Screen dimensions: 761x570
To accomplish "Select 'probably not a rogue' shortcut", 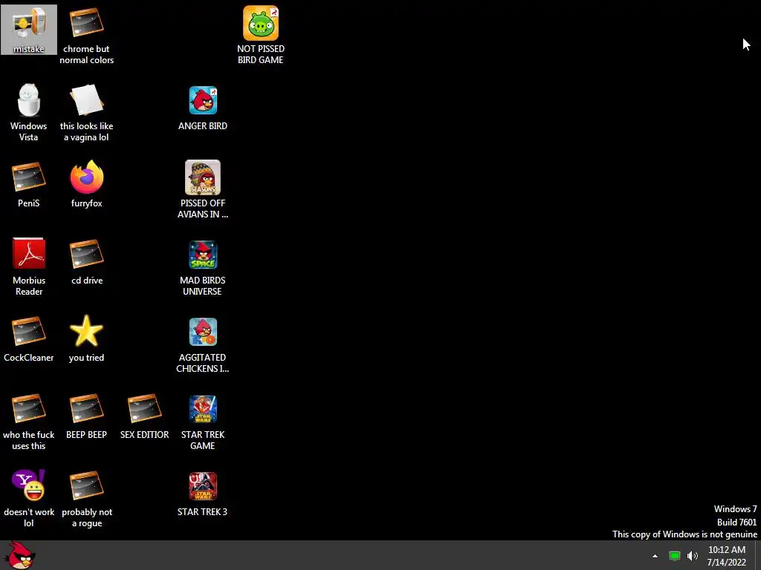I will point(86,498).
